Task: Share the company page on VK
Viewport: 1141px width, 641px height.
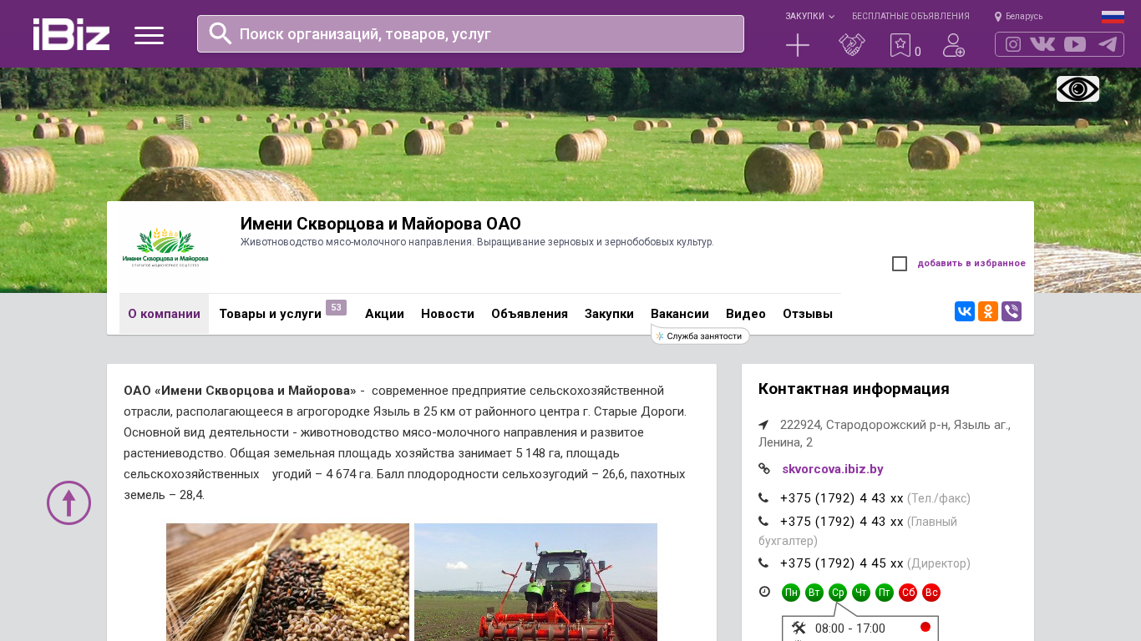Action: 965,311
